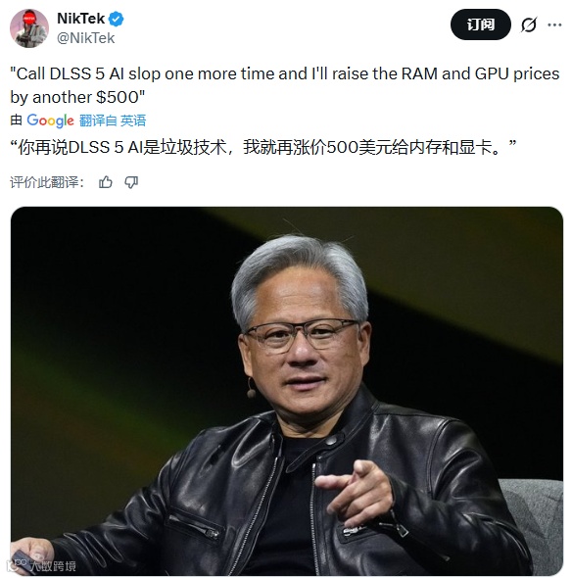Rate the translation with thumbs down
Viewport: 572px width, 578px height.
click(x=131, y=182)
